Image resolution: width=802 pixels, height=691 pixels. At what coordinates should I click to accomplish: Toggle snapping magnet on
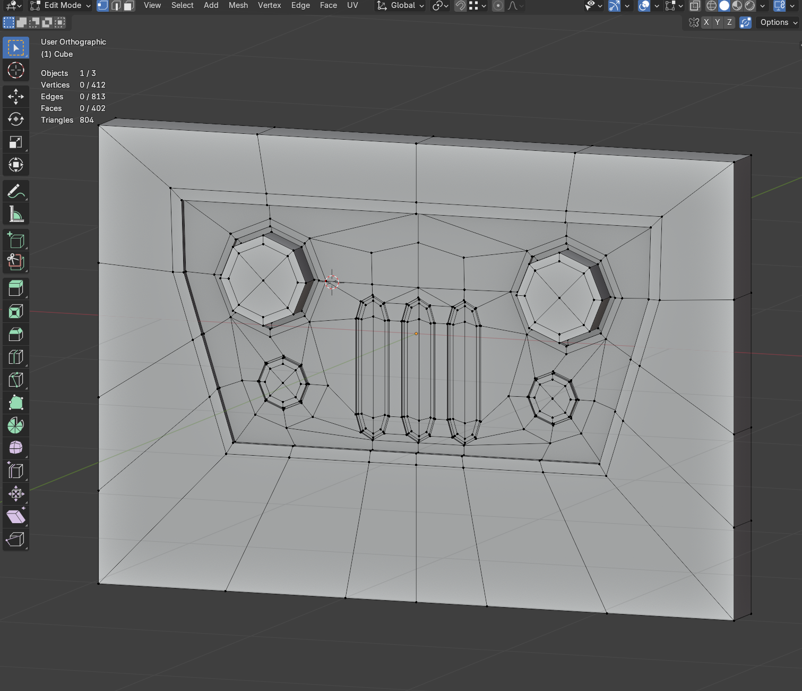click(460, 5)
